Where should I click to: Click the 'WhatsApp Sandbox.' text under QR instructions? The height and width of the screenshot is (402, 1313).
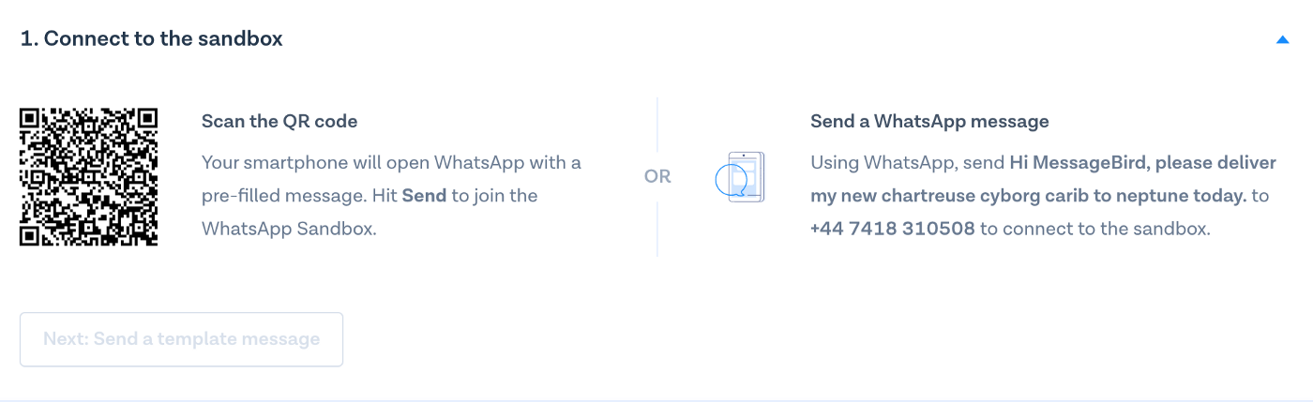click(289, 229)
